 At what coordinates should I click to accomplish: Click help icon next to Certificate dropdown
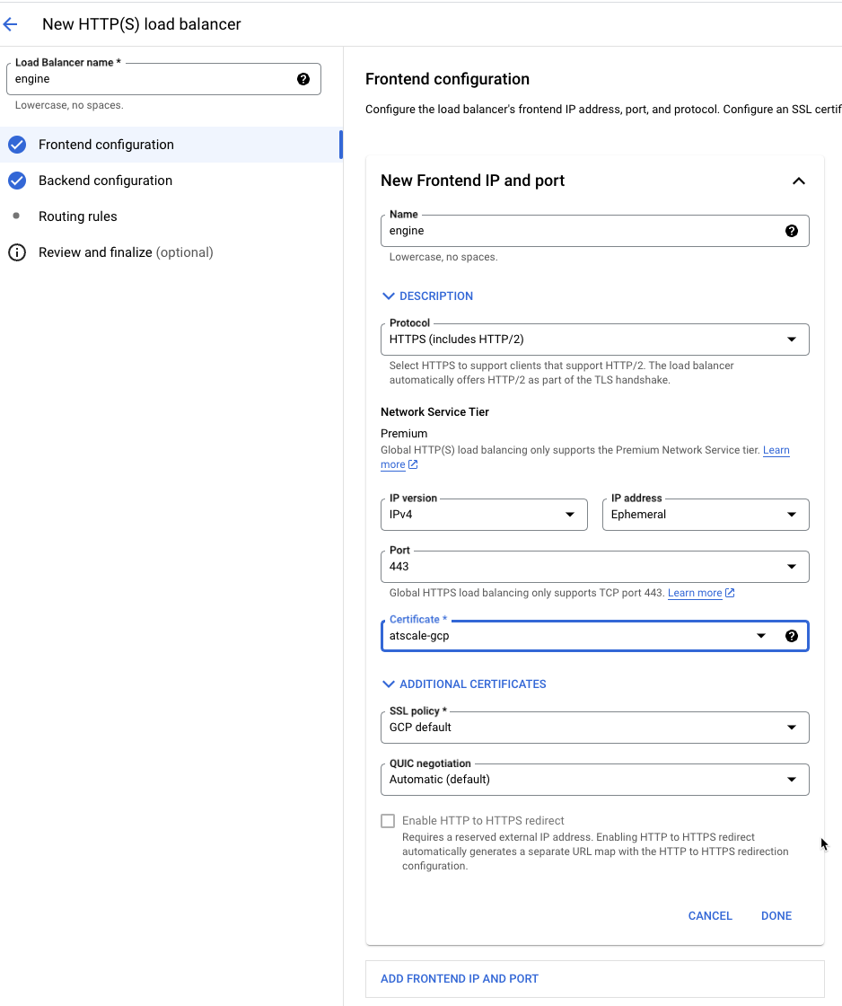click(792, 636)
